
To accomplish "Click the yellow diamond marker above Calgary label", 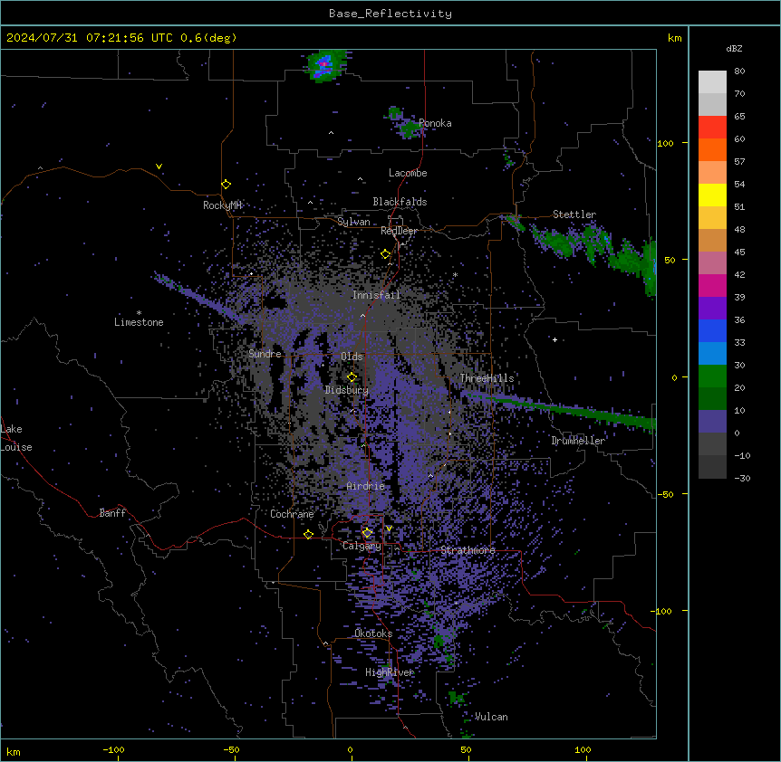I will point(367,533).
